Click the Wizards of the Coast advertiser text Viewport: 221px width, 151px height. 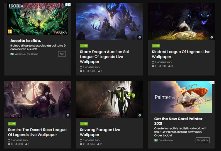(x=26, y=54)
